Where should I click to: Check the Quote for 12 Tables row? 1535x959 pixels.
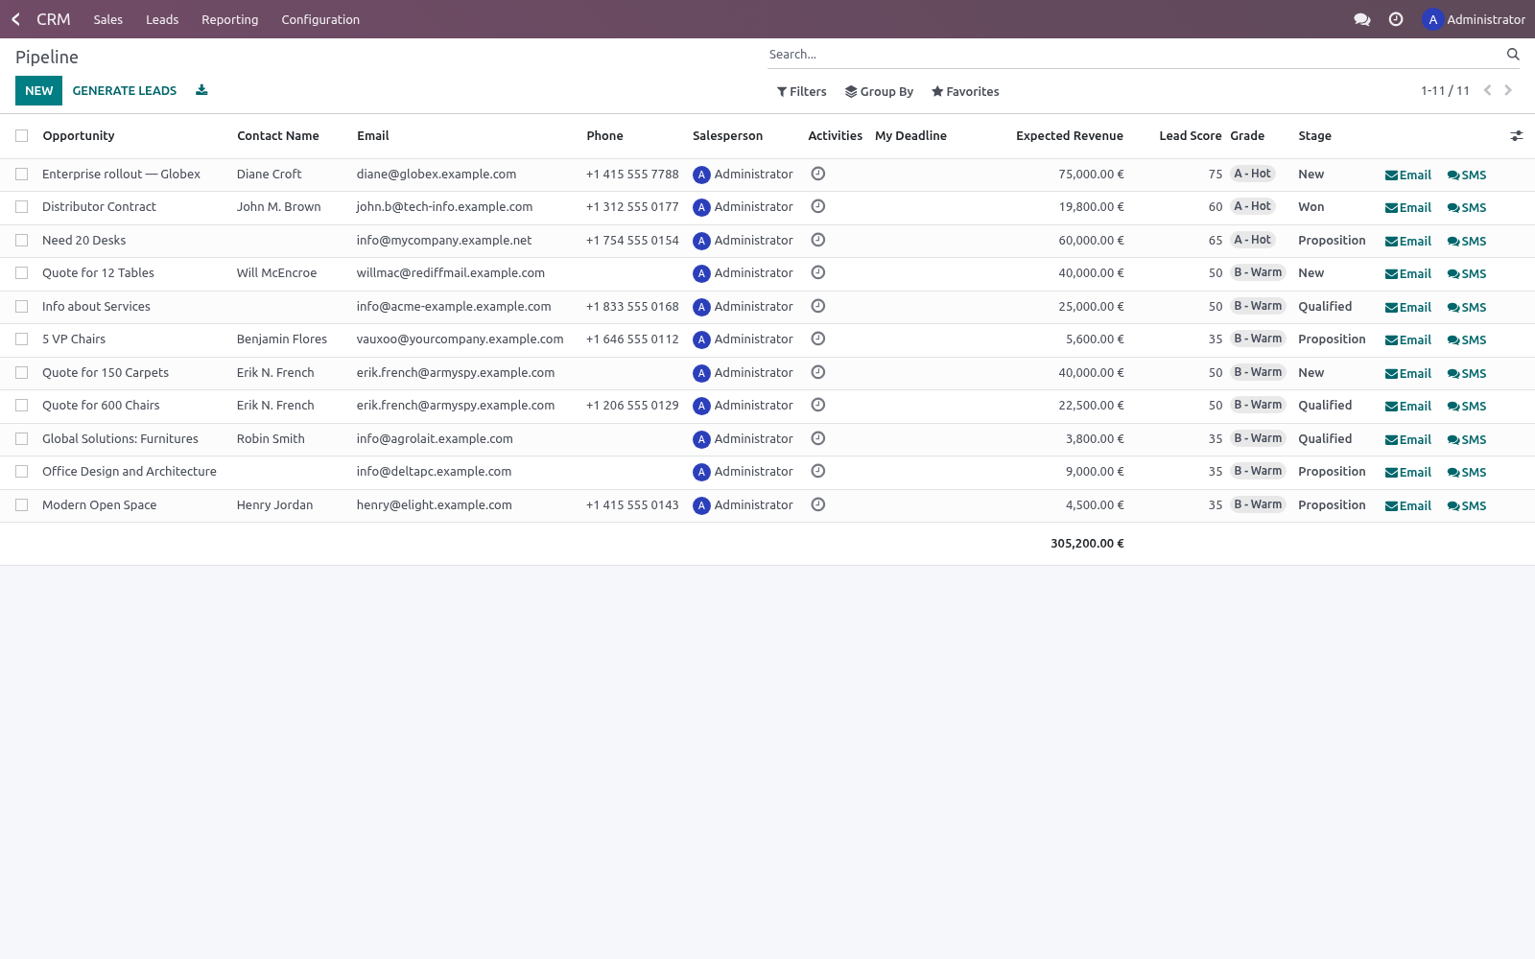pos(22,273)
